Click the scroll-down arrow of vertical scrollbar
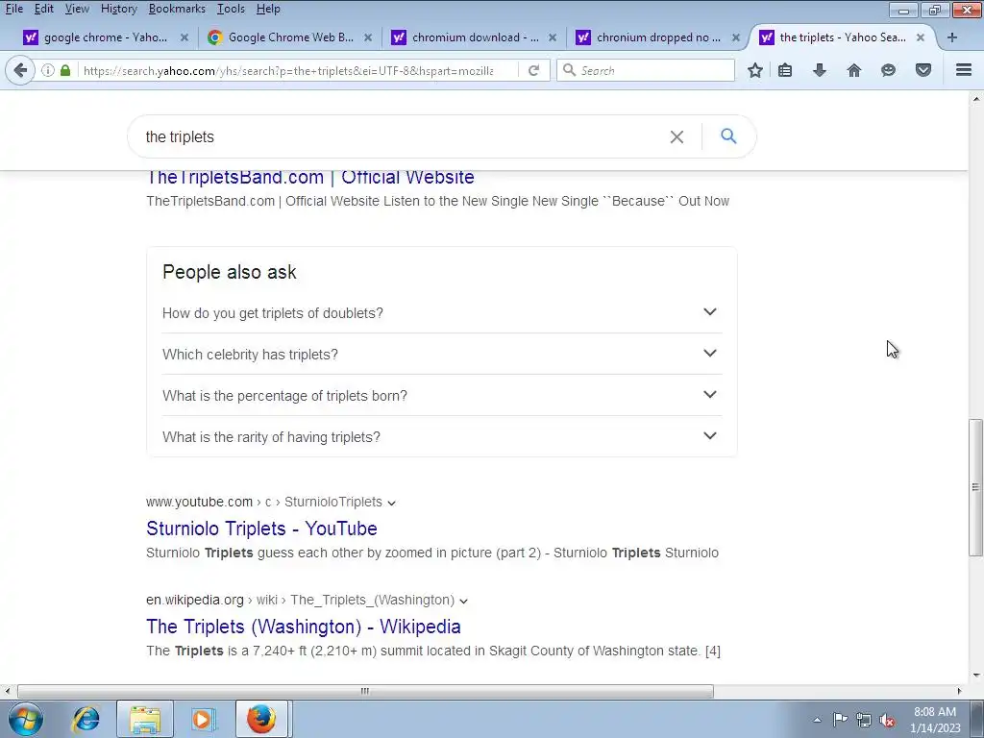The width and height of the screenshot is (984, 738). 976,676
